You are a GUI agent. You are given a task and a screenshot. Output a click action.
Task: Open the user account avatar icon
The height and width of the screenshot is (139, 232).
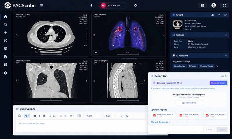213,5
